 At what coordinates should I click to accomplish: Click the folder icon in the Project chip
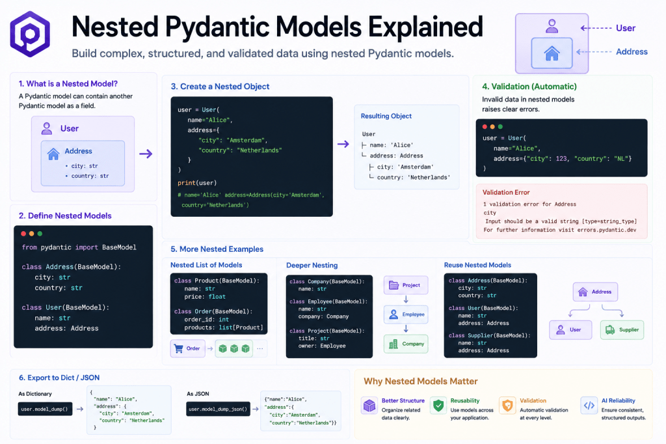(x=393, y=285)
